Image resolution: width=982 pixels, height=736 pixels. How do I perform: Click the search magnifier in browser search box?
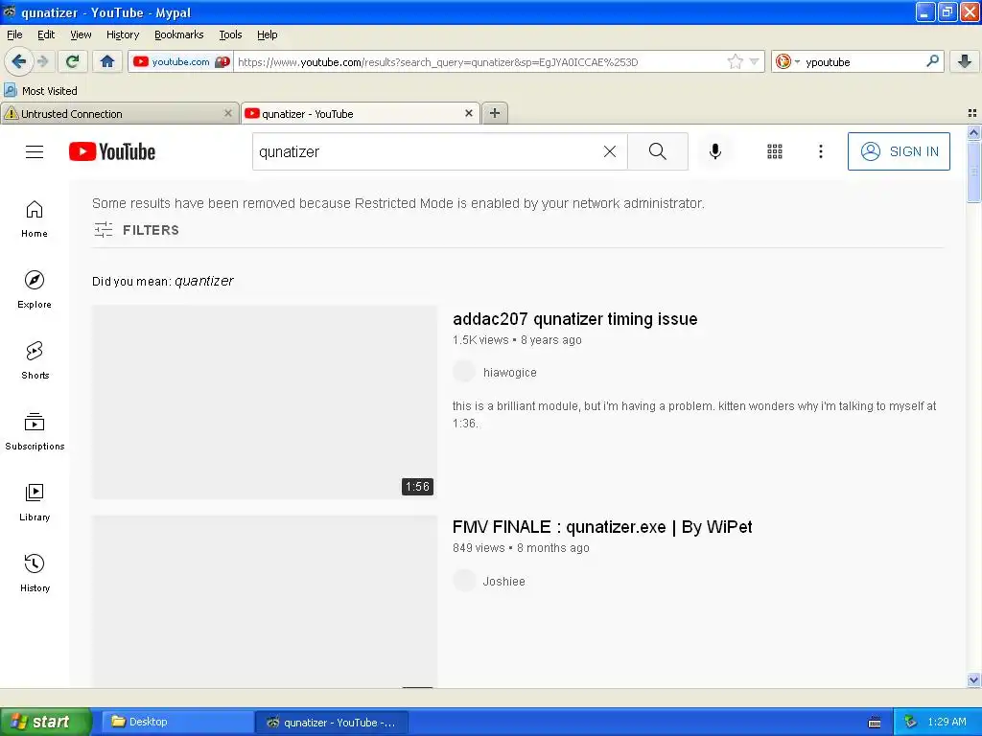pos(932,61)
